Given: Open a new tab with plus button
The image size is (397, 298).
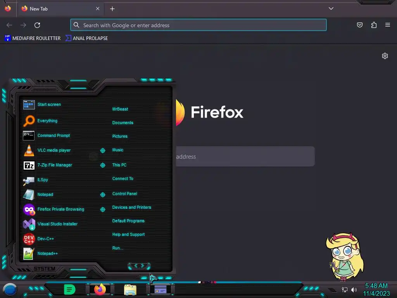Looking at the screenshot, I should coord(112,9).
